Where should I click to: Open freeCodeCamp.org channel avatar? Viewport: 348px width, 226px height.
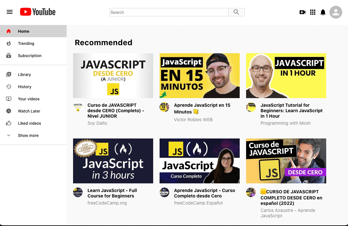point(78,192)
